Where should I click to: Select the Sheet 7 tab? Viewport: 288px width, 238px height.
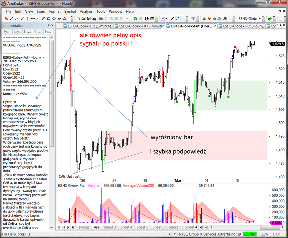tap(175, 227)
